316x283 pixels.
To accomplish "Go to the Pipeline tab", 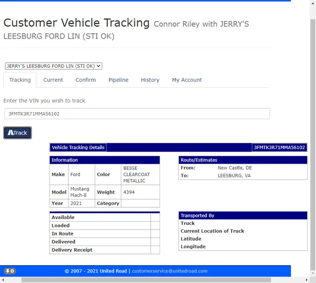I will pyautogui.click(x=118, y=80).
